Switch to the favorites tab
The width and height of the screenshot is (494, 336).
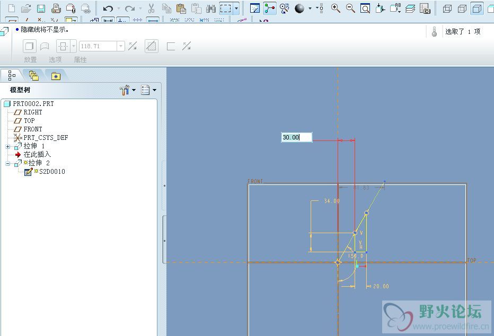coord(56,76)
